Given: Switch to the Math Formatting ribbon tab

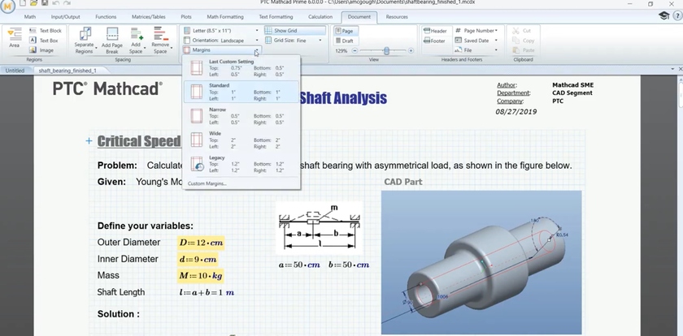Looking at the screenshot, I should point(223,16).
